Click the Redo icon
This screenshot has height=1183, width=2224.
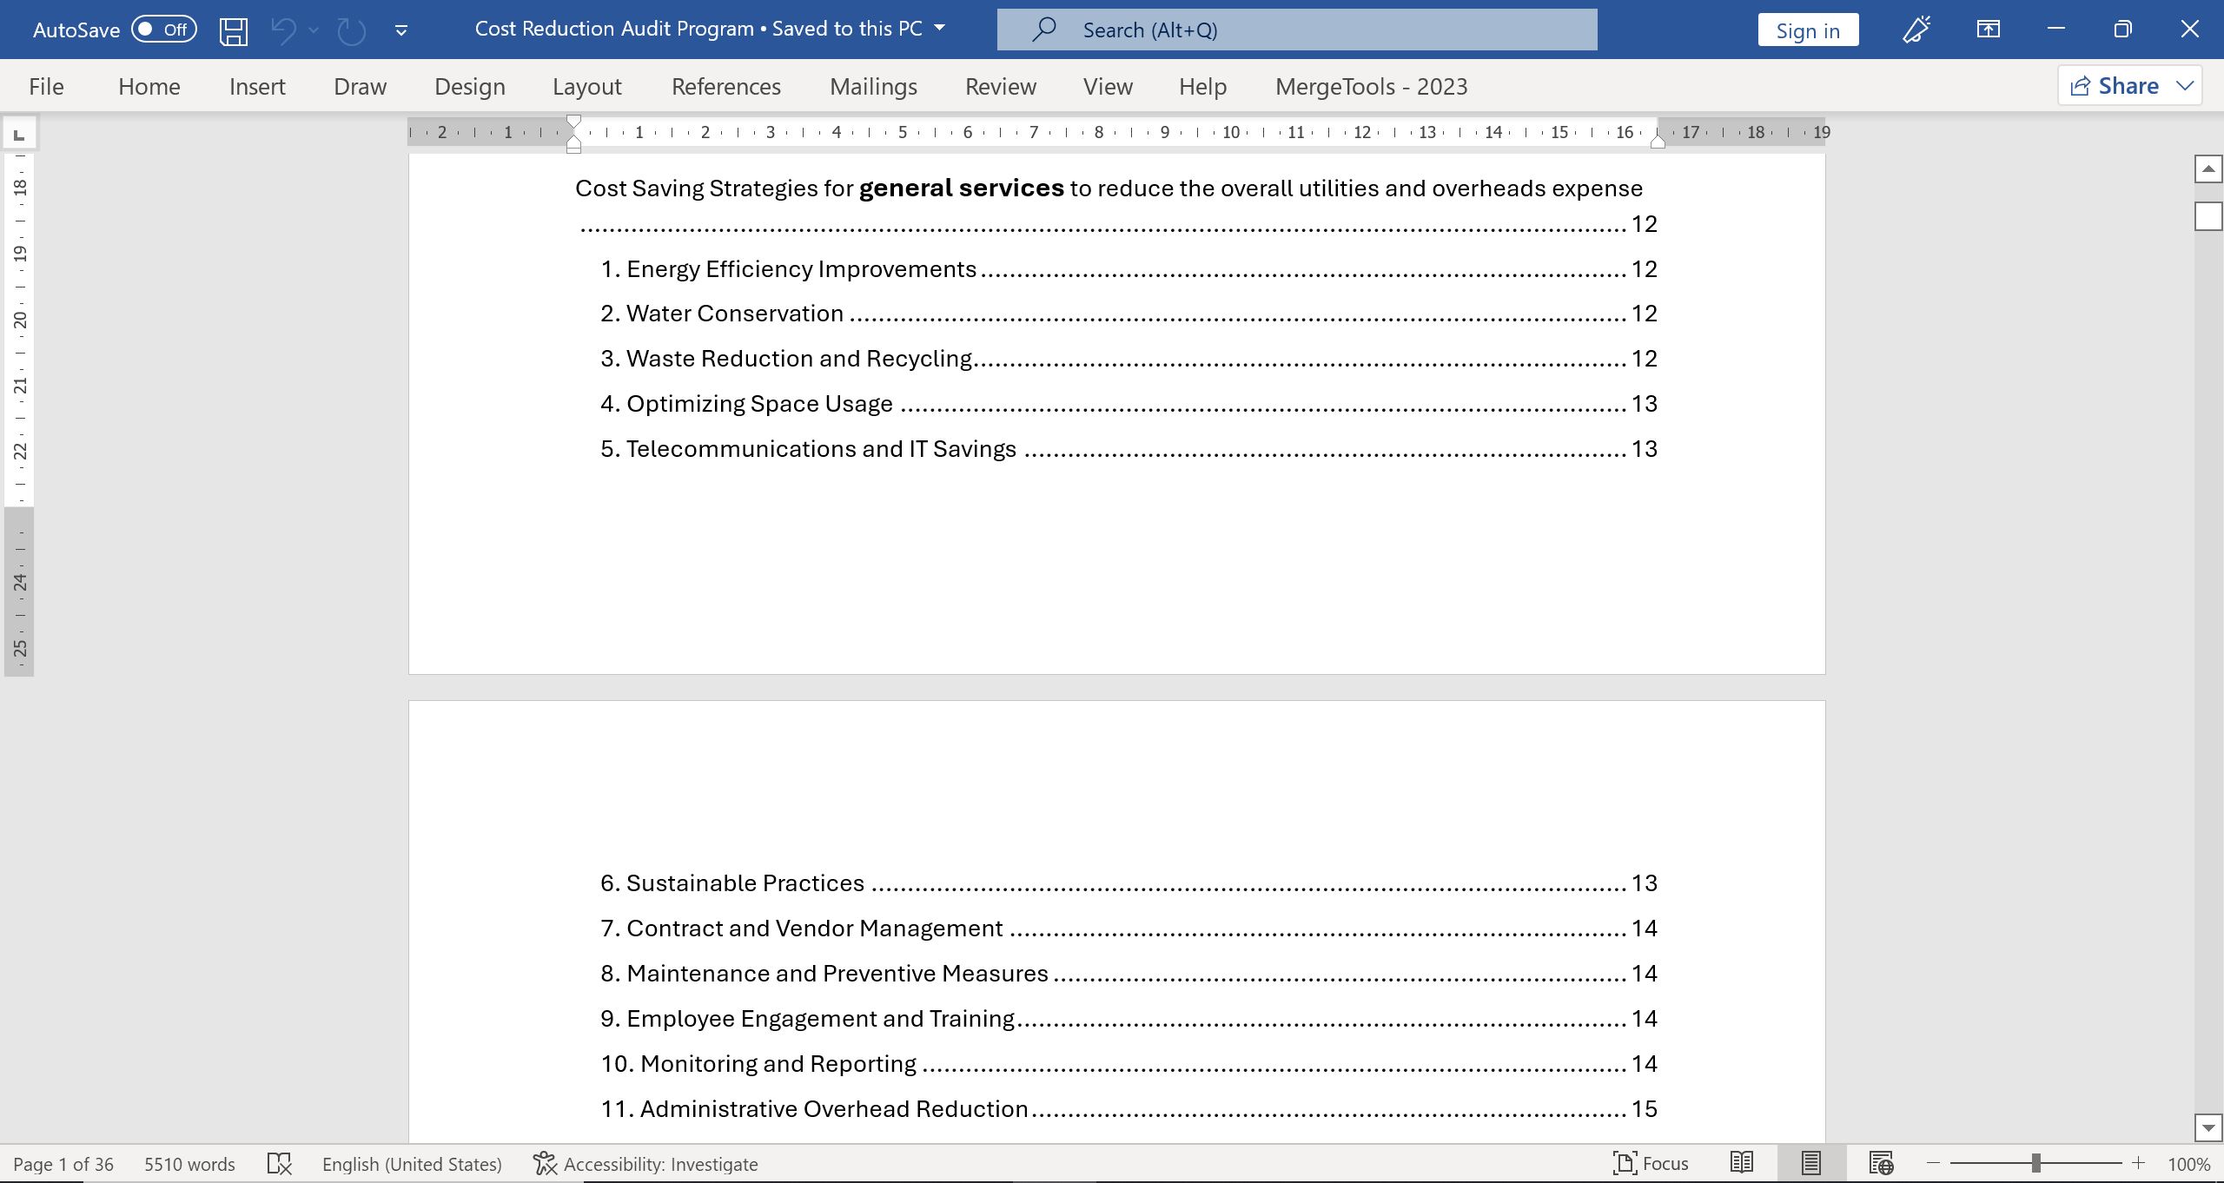[351, 30]
